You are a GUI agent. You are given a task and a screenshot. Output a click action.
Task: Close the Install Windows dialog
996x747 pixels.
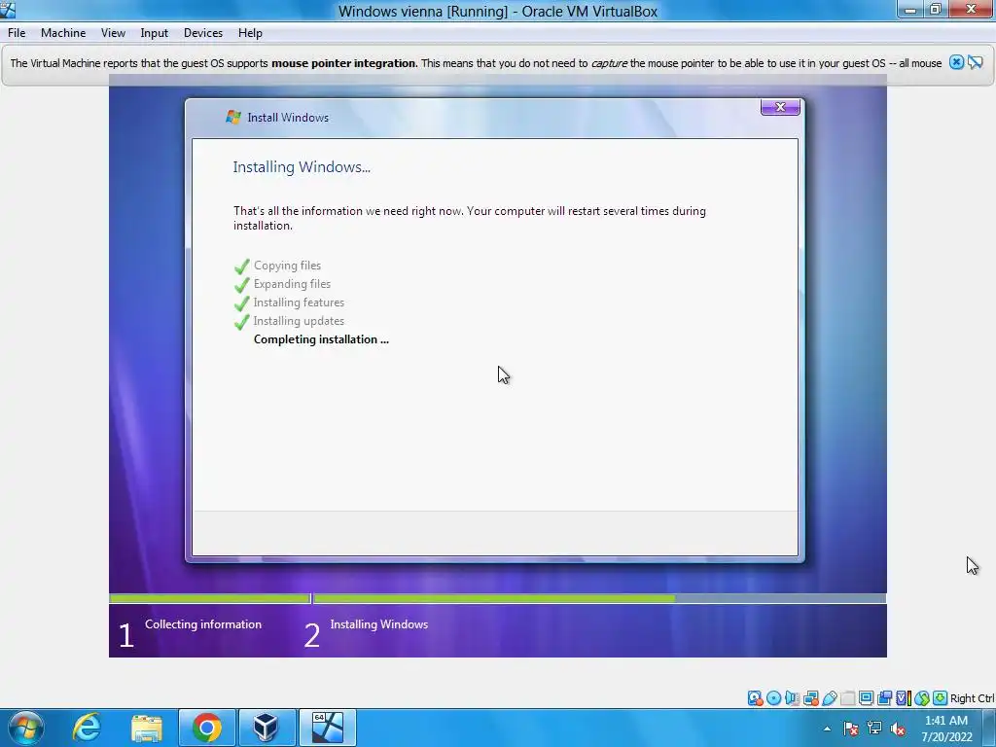[x=780, y=107]
